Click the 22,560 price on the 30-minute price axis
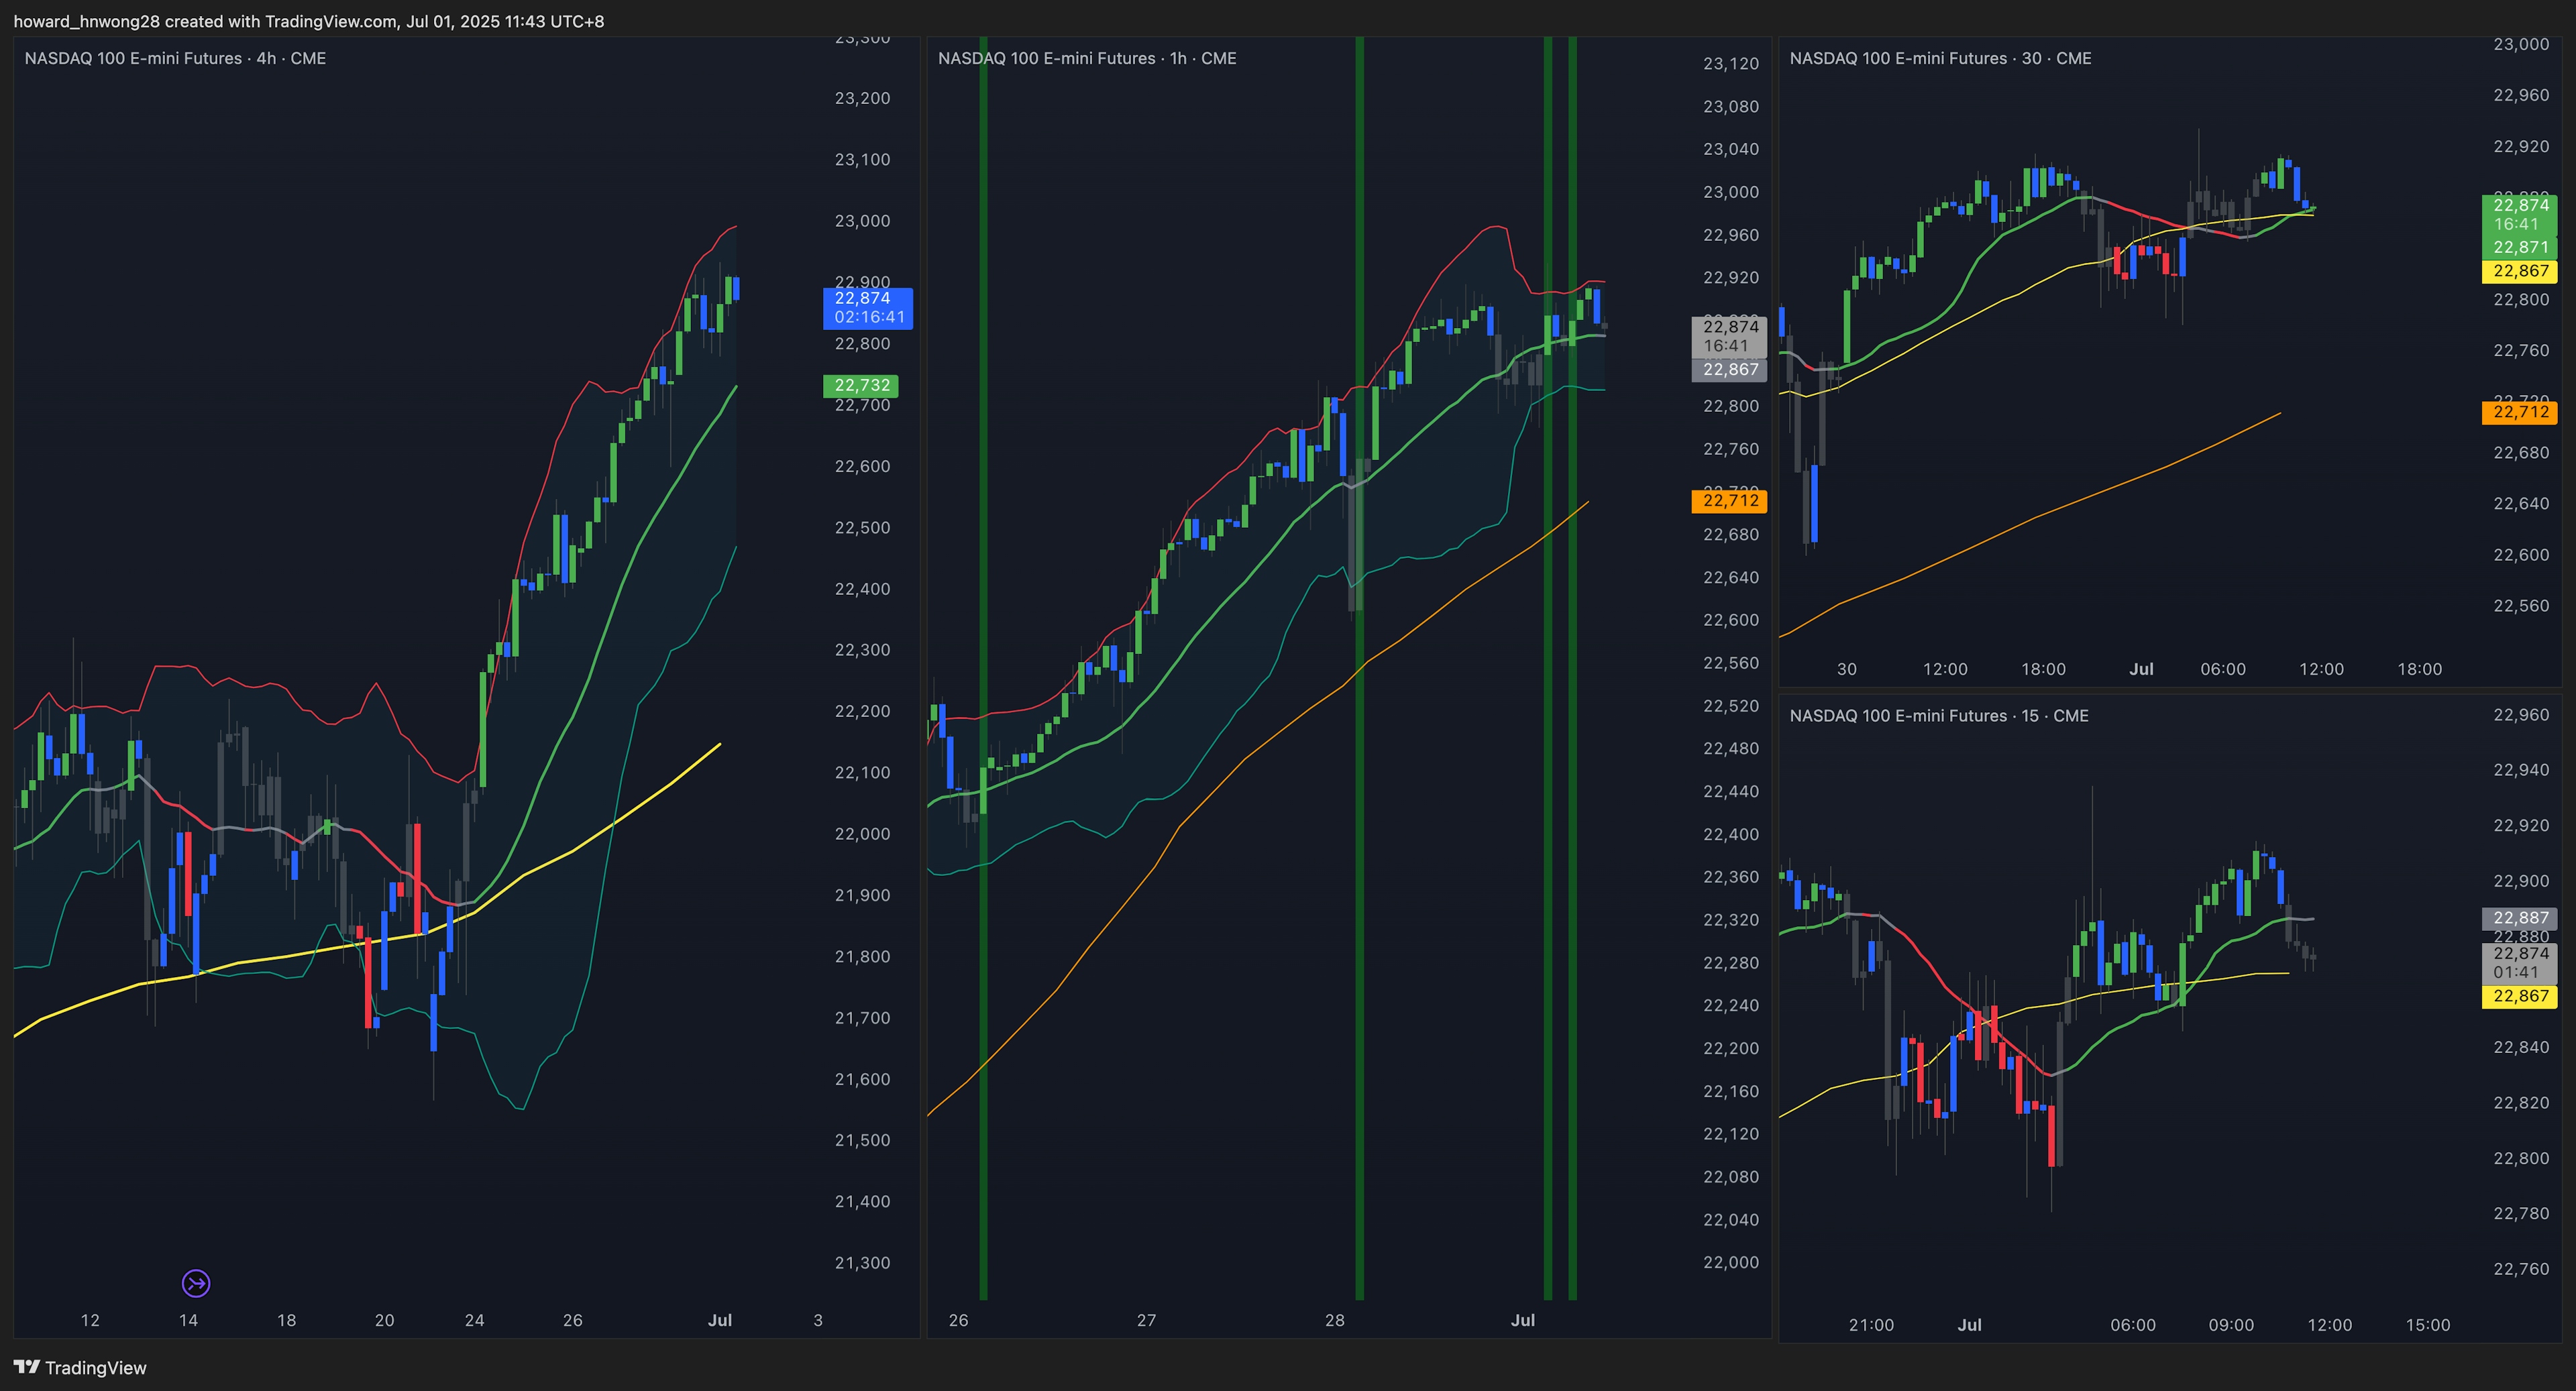 [x=2521, y=605]
